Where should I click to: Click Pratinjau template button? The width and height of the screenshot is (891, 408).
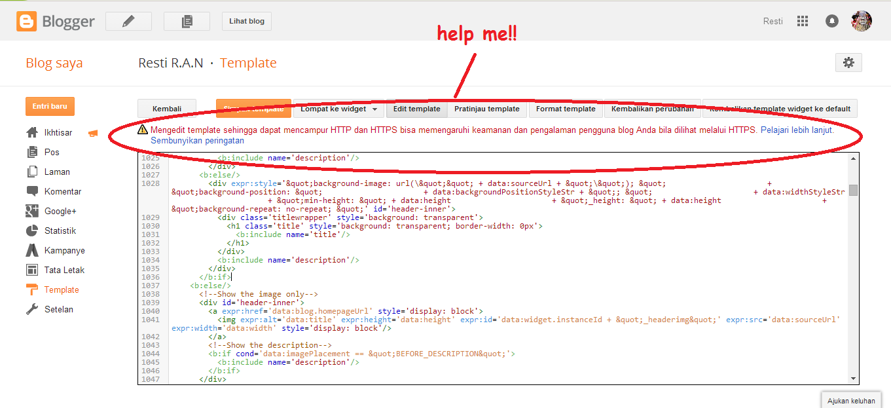(487, 109)
